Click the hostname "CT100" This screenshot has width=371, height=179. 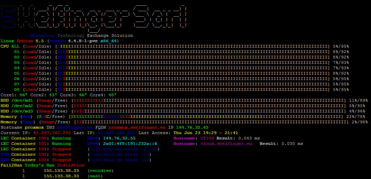click(207, 138)
